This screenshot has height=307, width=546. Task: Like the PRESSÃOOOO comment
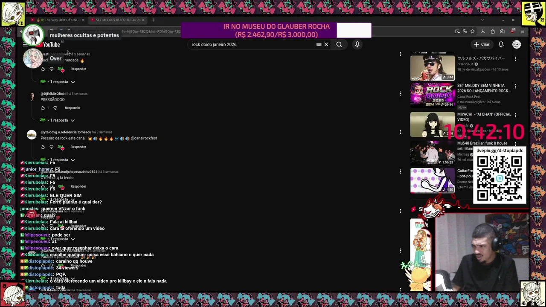[43, 108]
